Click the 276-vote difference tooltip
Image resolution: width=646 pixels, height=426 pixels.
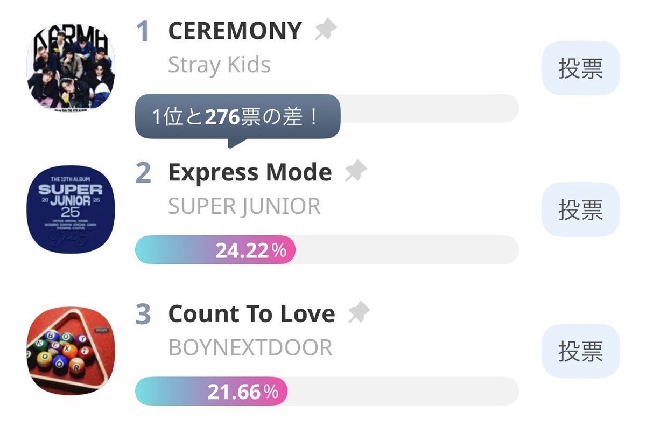237,117
